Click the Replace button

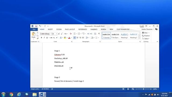146,36
